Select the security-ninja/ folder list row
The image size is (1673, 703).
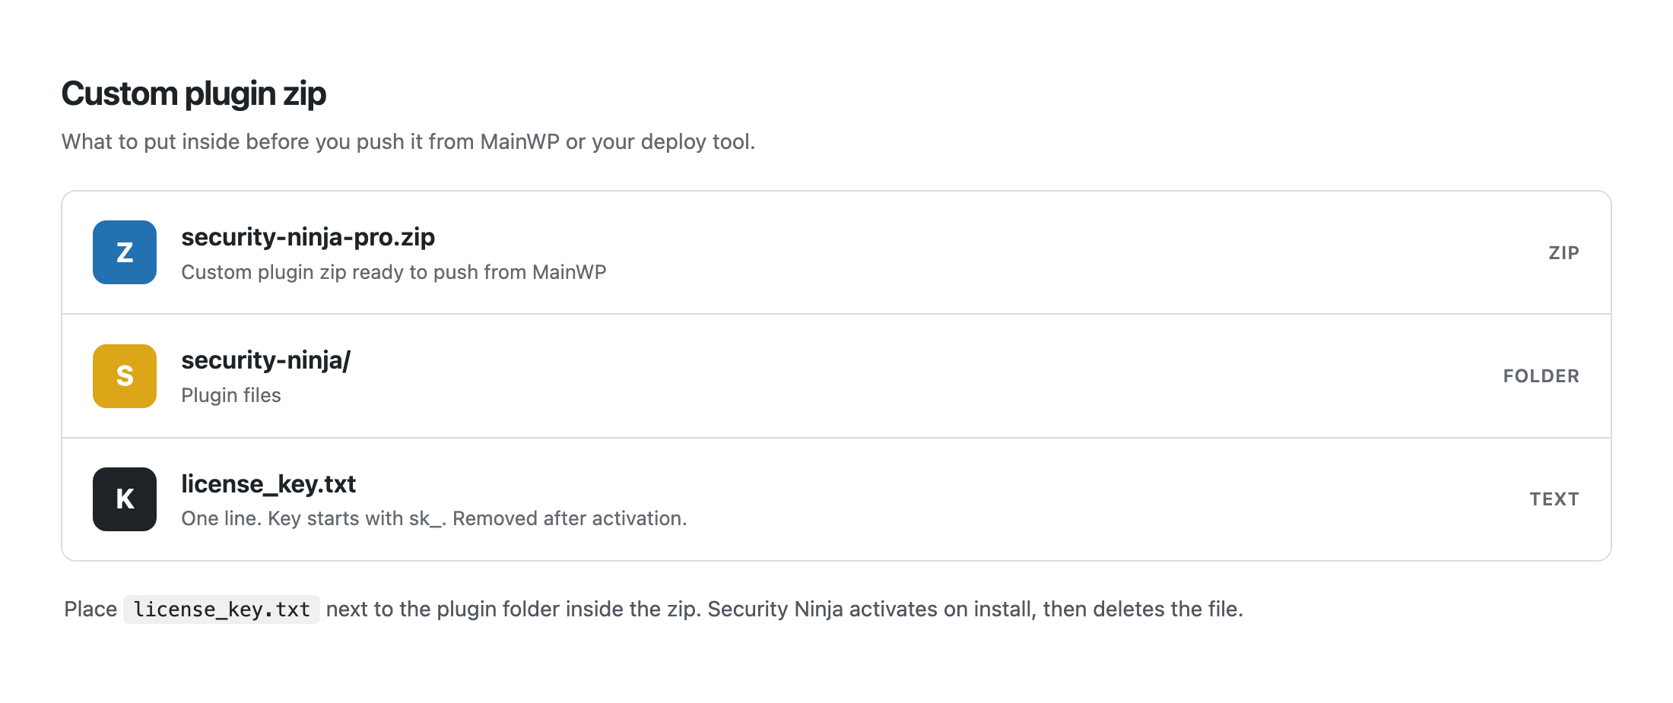click(836, 376)
